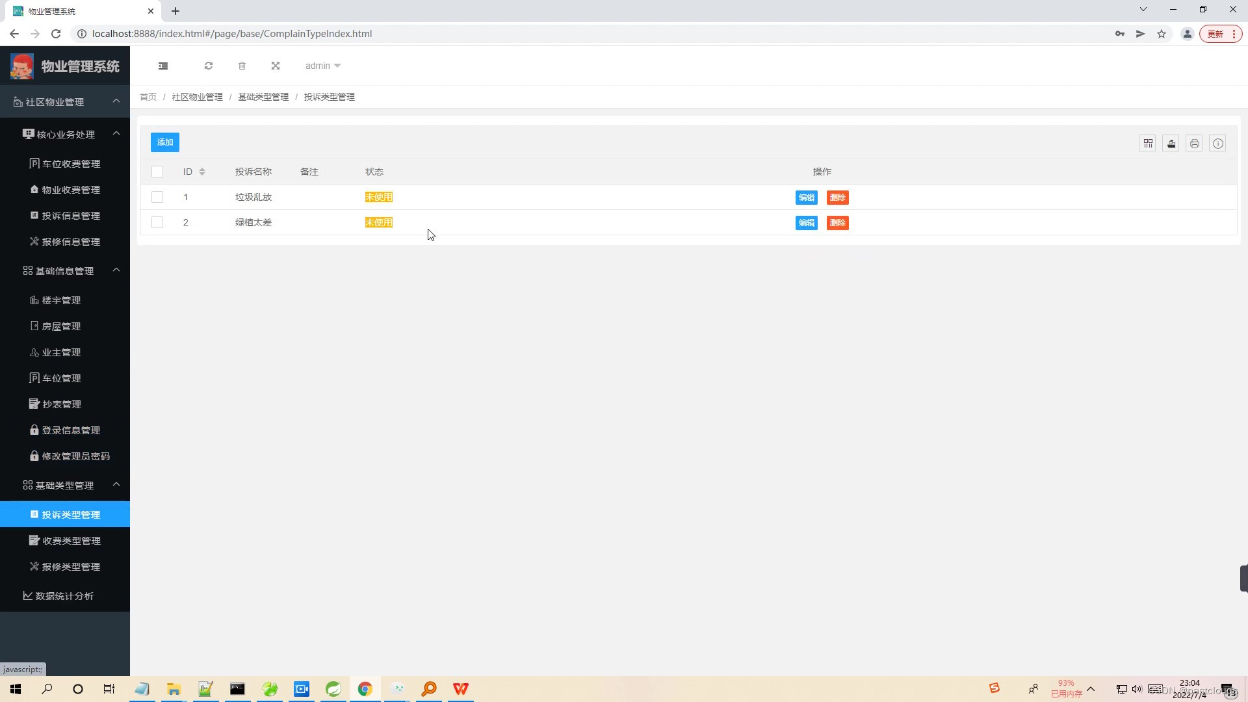Screen dimensions: 1248x702
Task: Export table data via export icon
Action: 1171,143
